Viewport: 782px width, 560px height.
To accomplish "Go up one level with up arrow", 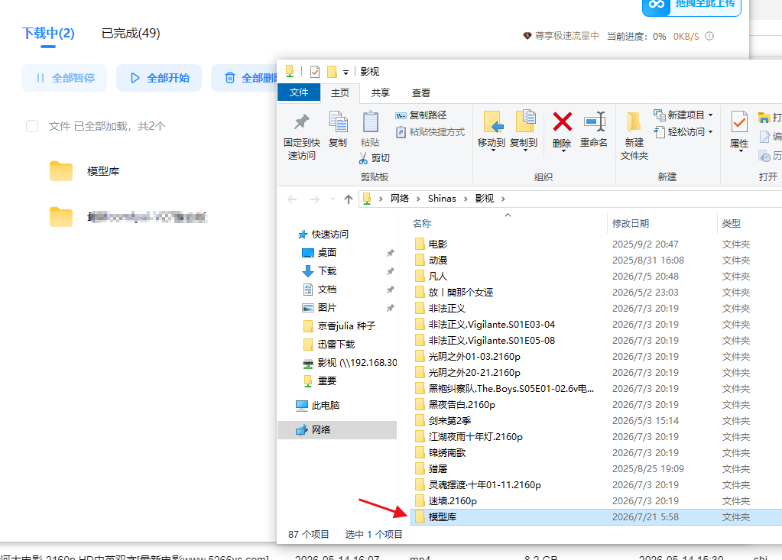I will [348, 199].
